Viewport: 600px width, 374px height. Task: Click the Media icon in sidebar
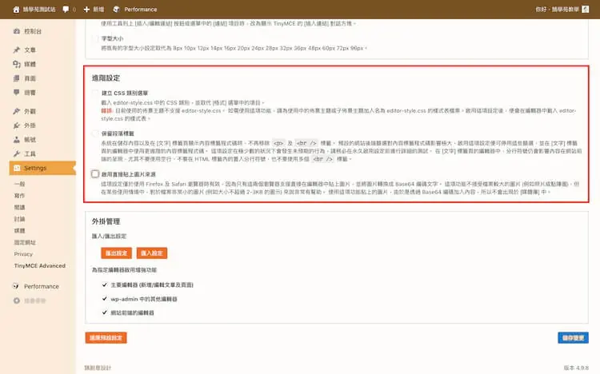[x=17, y=64]
